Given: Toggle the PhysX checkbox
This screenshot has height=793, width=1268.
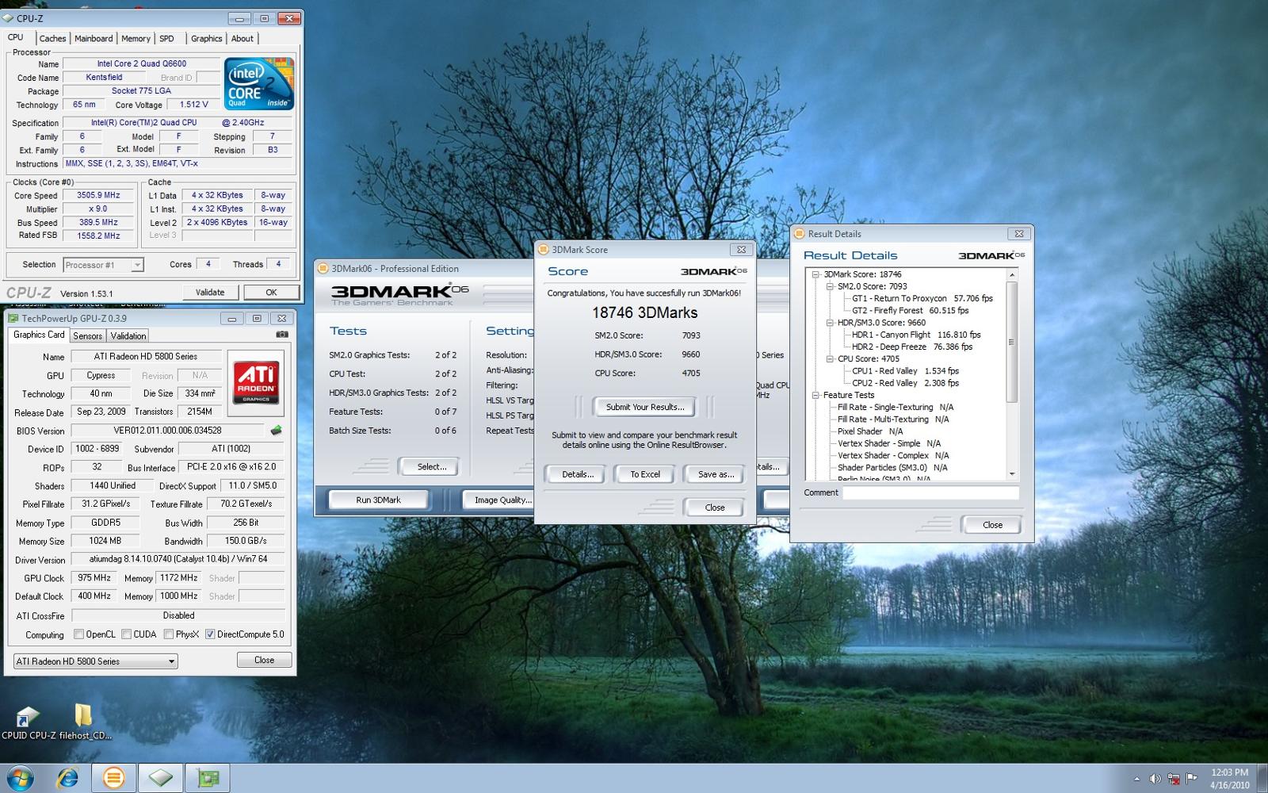Looking at the screenshot, I should (x=168, y=634).
